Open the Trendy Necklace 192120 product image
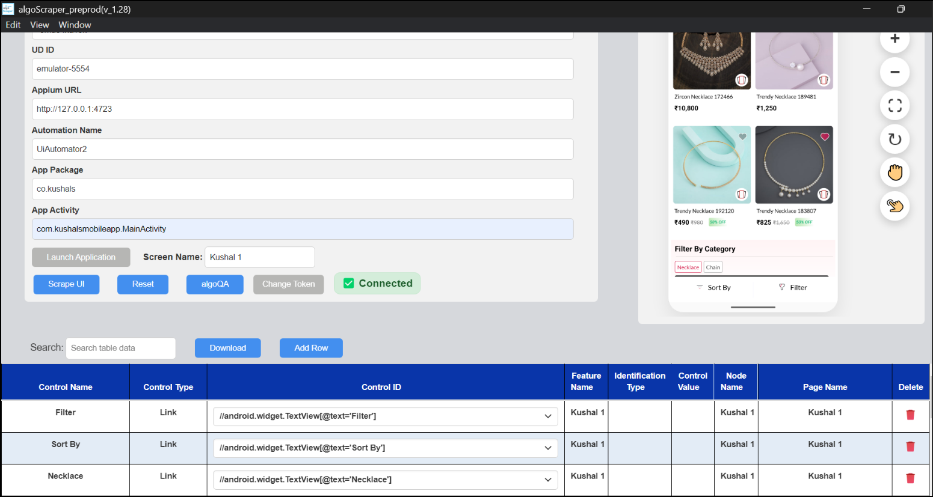The width and height of the screenshot is (933, 497). pos(712,165)
